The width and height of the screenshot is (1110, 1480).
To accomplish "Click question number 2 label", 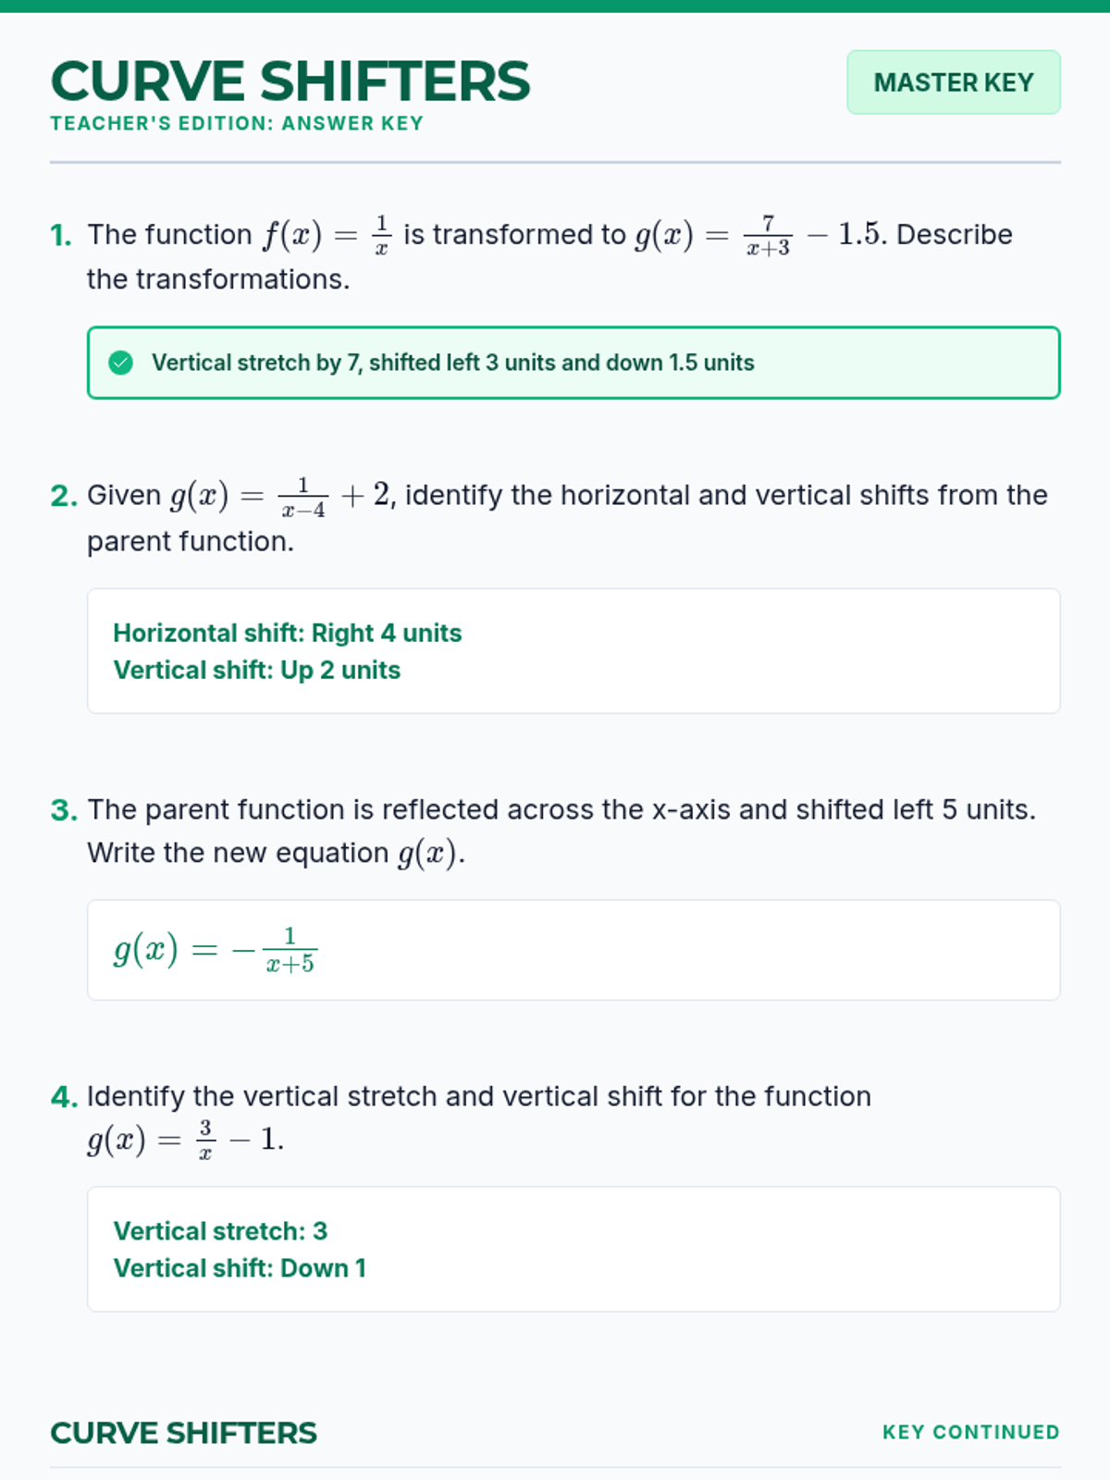I will coord(63,496).
